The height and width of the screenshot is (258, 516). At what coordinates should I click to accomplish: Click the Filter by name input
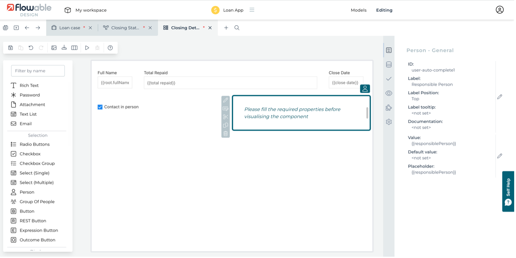click(38, 71)
